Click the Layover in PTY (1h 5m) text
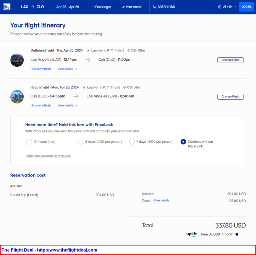The width and height of the screenshot is (256, 255). (104, 87)
